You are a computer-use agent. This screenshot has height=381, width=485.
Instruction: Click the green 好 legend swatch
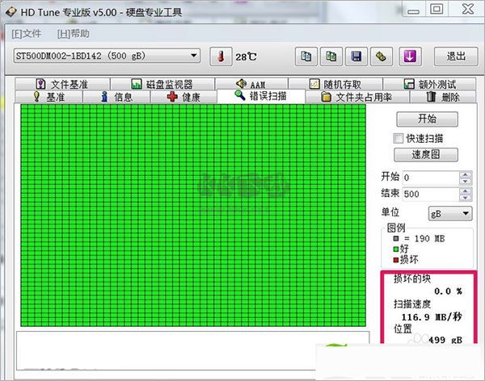(x=396, y=249)
